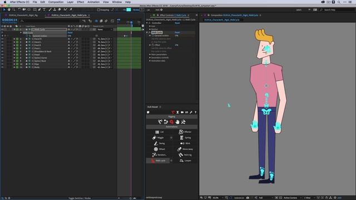Select the Type text tool
The width and height of the screenshot is (356, 200).
click(x=44, y=10)
